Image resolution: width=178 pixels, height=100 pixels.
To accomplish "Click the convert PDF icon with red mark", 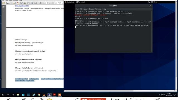I will tap(18, 3).
